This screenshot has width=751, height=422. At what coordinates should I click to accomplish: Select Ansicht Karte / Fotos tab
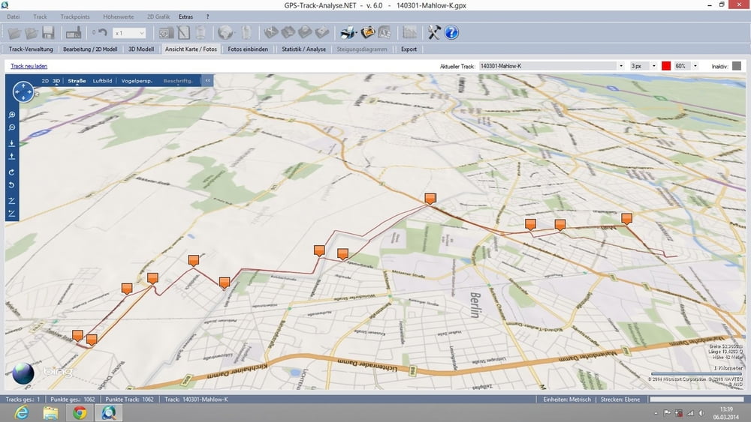pyautogui.click(x=191, y=49)
